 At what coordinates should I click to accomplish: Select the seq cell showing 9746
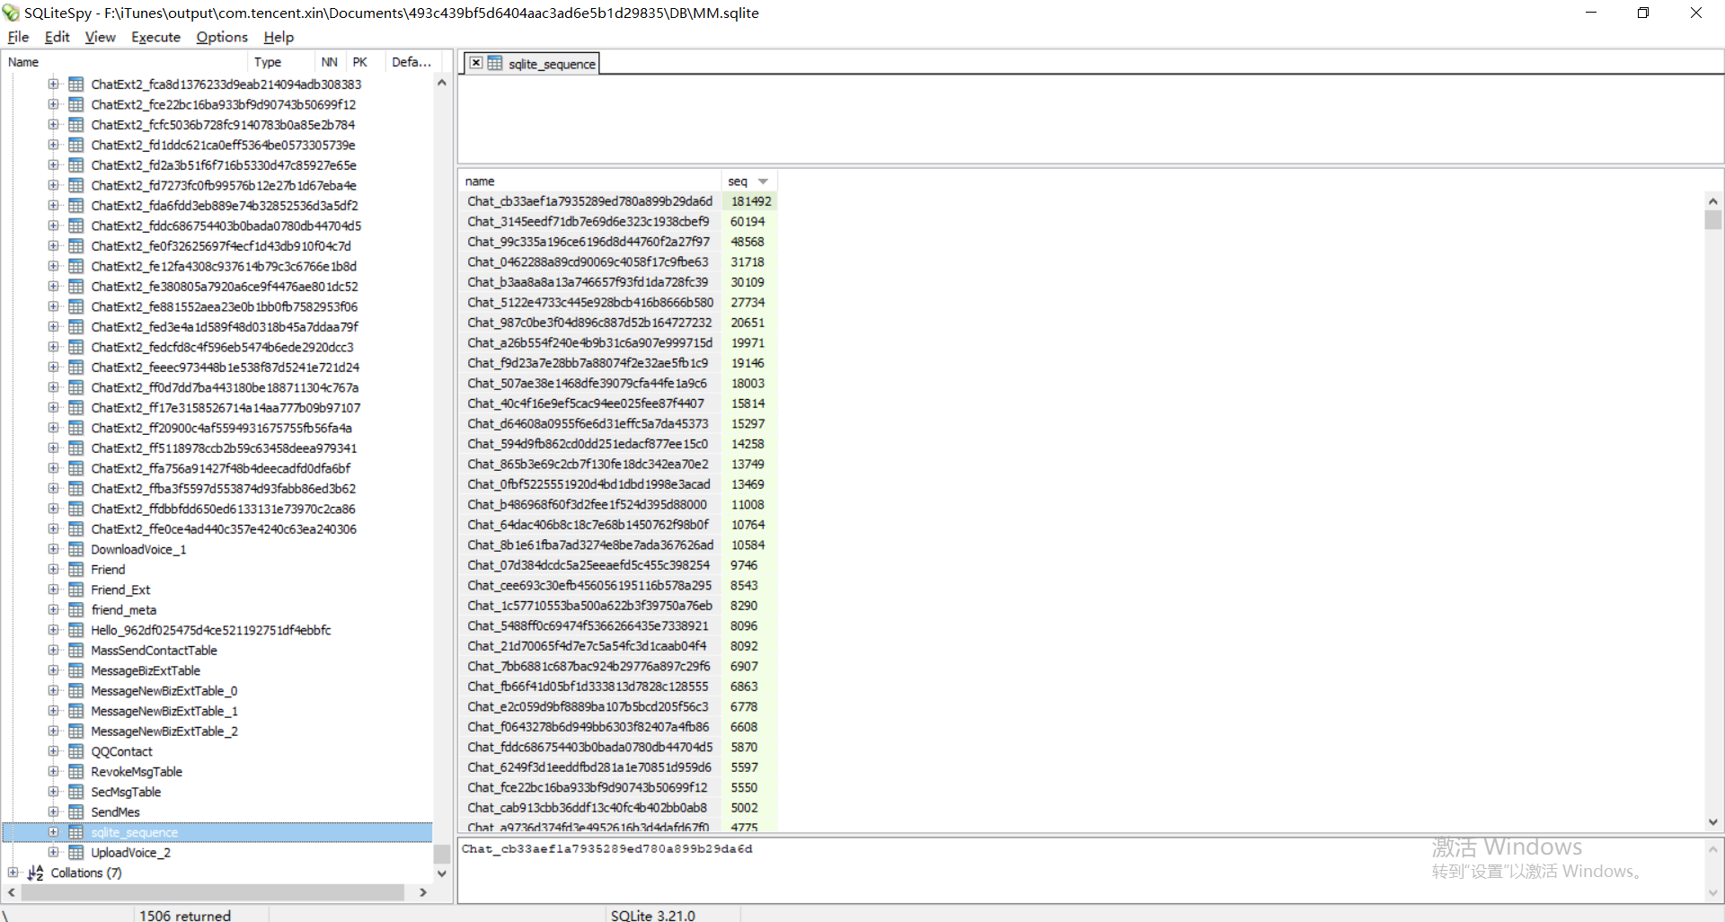(x=750, y=565)
